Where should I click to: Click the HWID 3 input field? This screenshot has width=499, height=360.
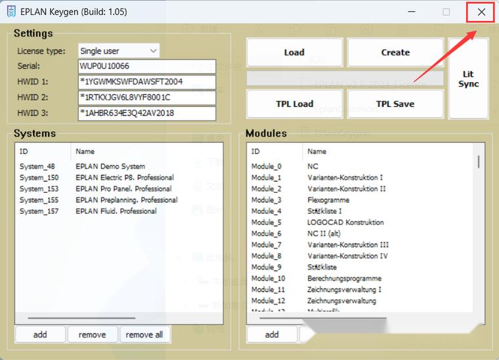click(x=147, y=113)
